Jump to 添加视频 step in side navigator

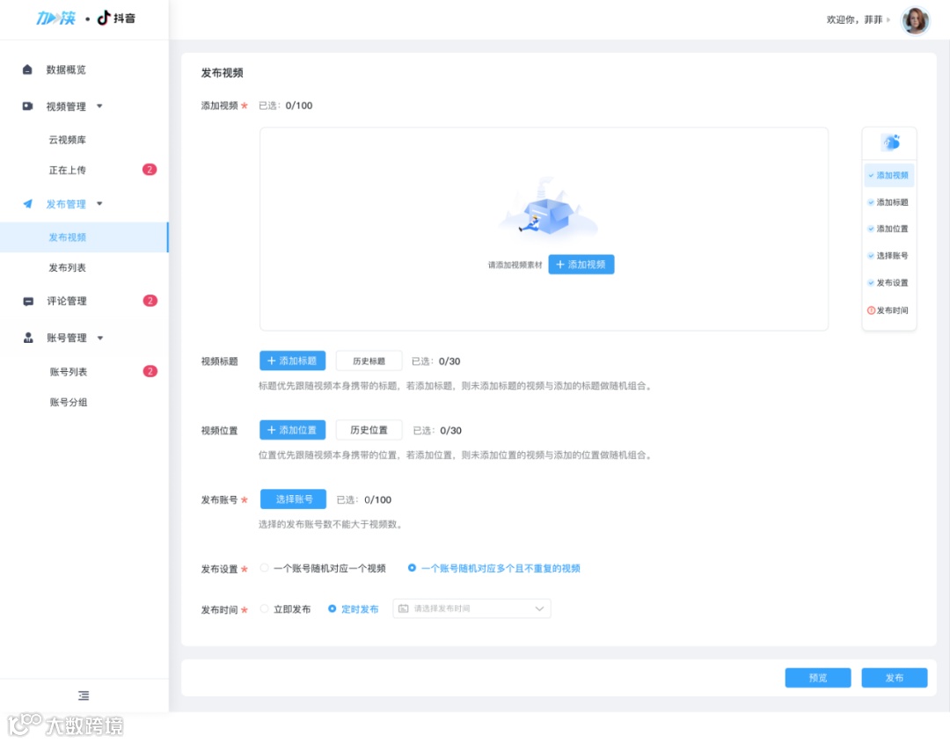(888, 175)
